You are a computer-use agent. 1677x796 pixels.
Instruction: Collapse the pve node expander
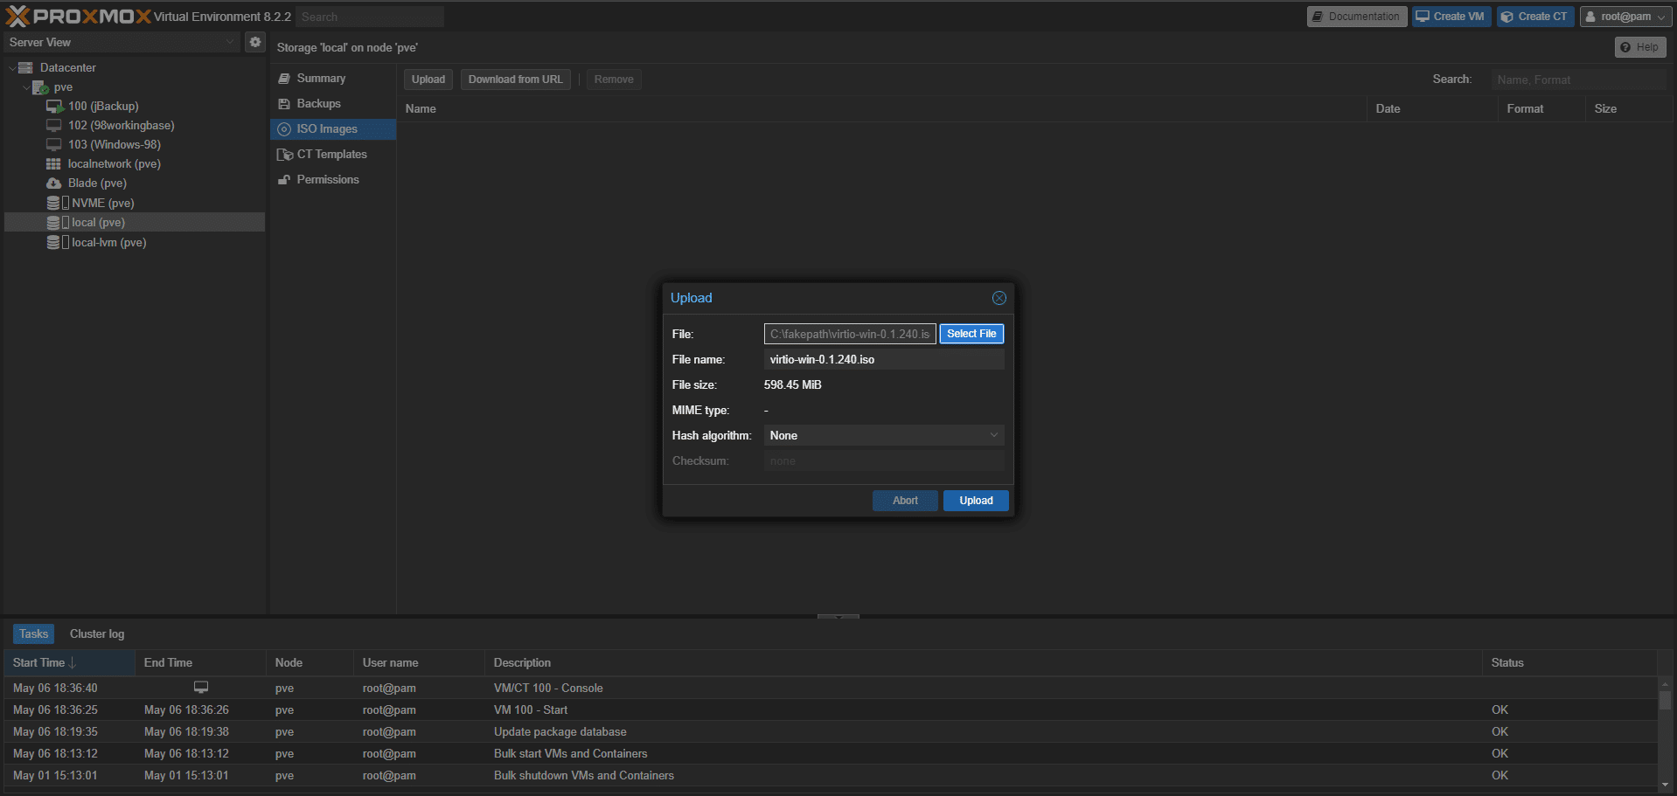[25, 87]
